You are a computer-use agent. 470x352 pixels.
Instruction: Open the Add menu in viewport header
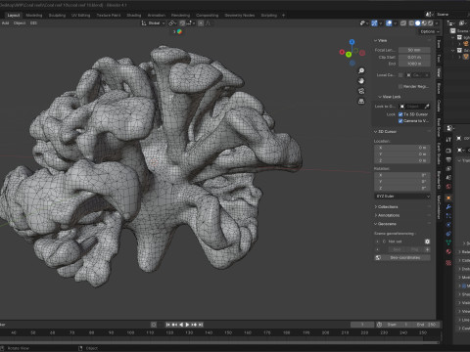click(6, 23)
